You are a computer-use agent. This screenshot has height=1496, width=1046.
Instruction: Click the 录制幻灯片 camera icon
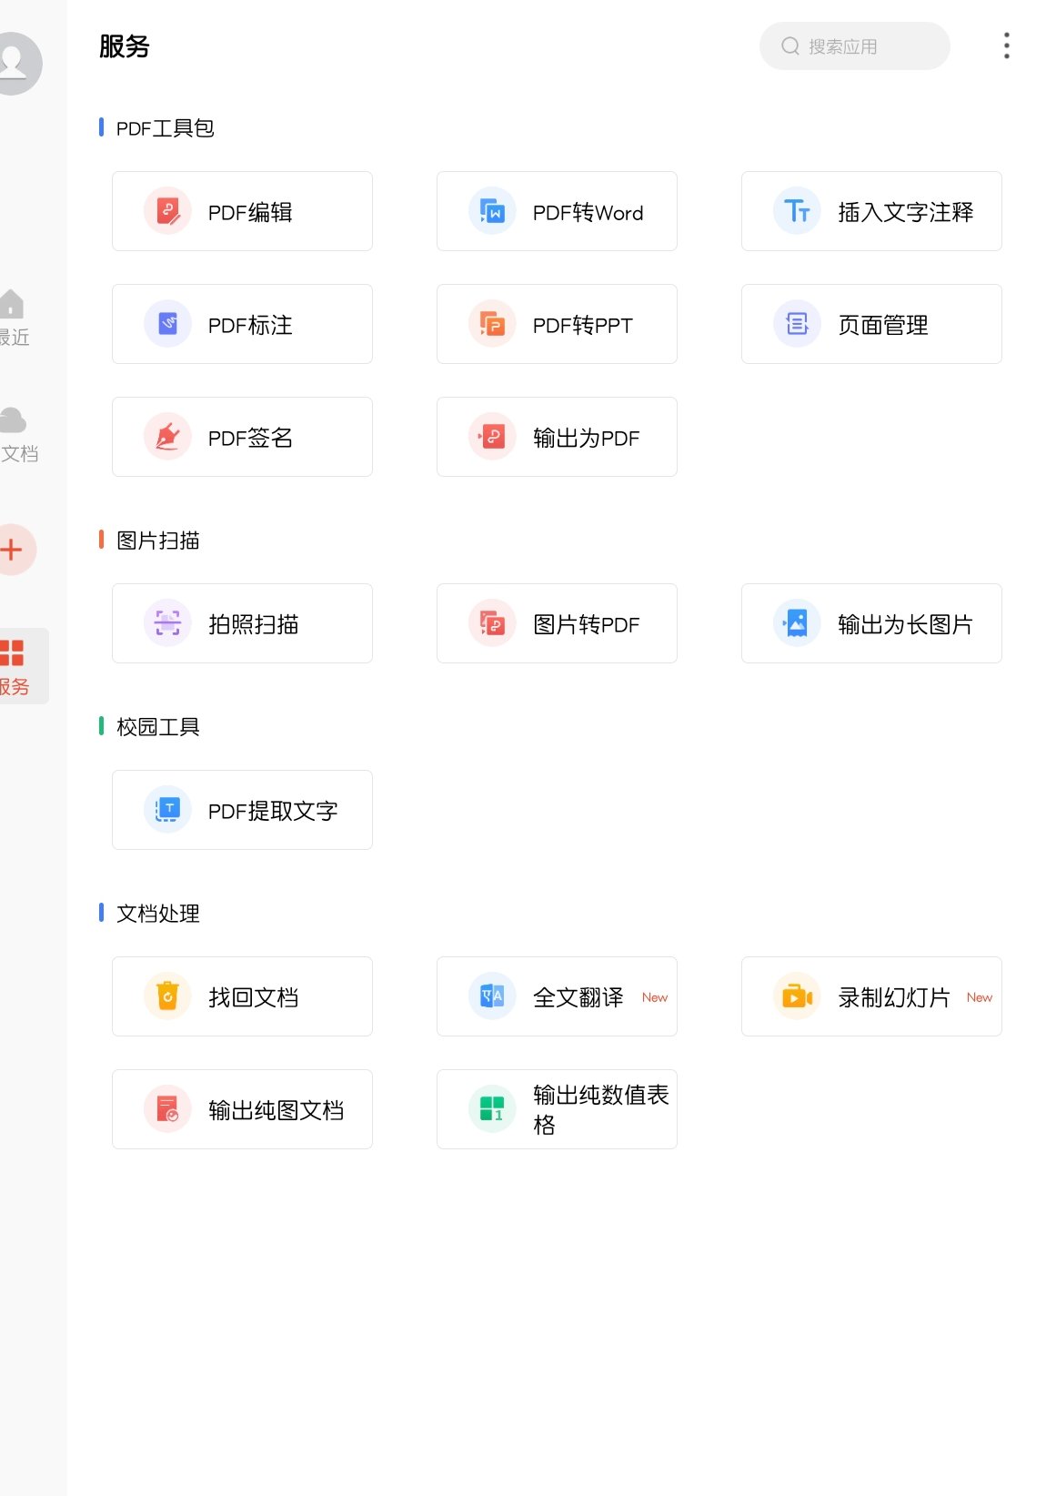pyautogui.click(x=797, y=996)
